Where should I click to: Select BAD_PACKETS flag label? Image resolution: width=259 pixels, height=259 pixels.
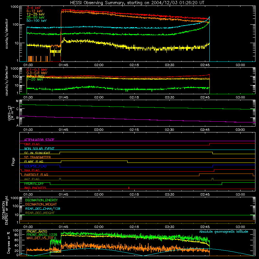click(35, 188)
